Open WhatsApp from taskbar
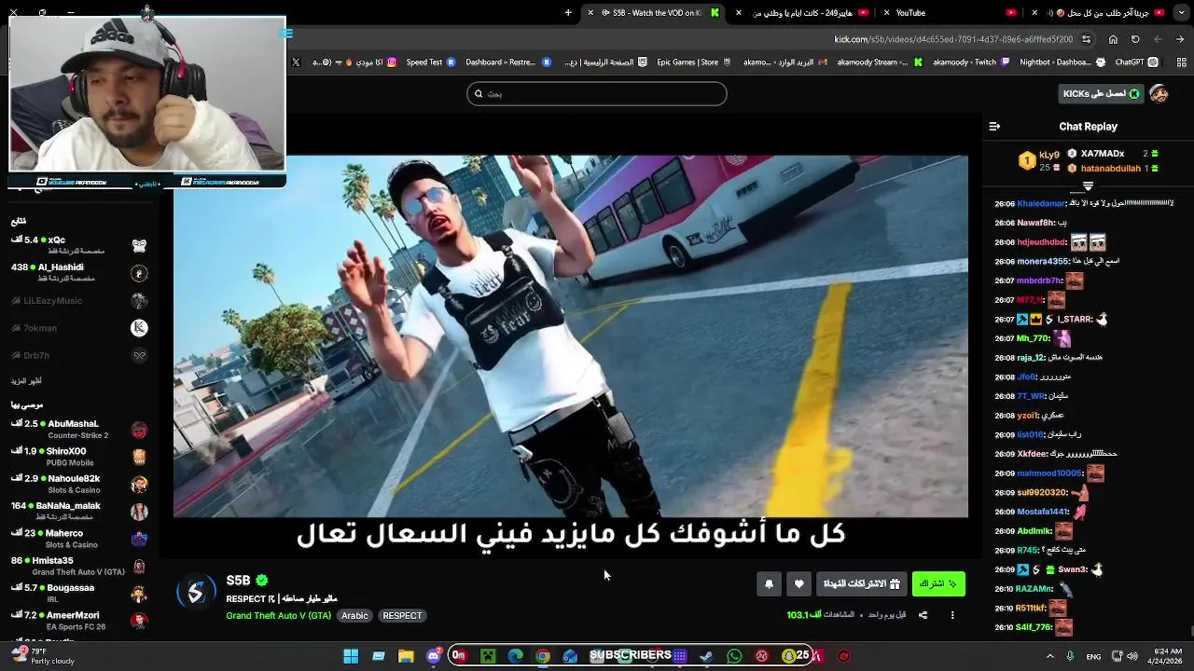1194x671 pixels. click(734, 656)
